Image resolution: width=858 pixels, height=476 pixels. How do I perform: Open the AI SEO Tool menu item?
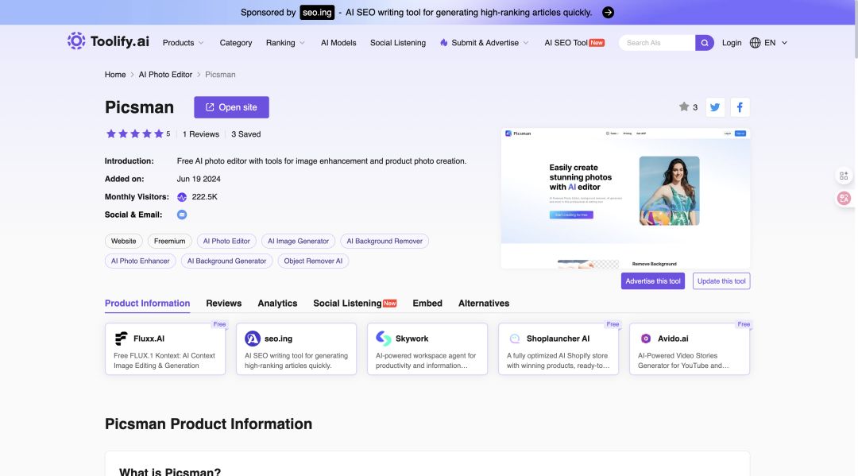pyautogui.click(x=574, y=43)
